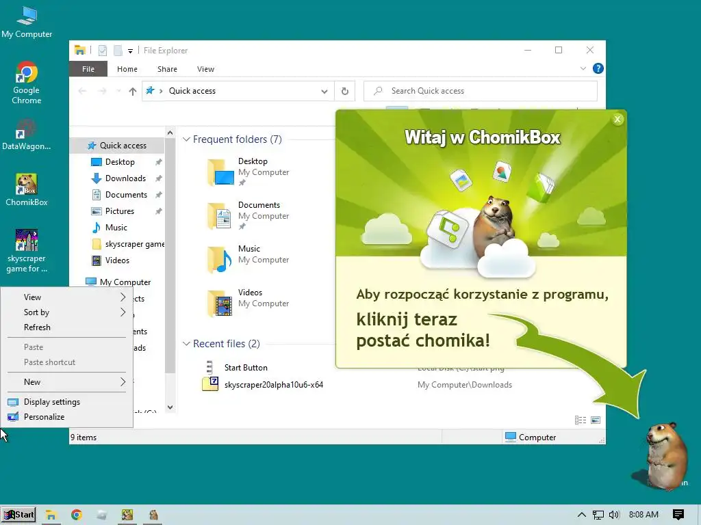Choose Refresh from the context menu
This screenshot has width=701, height=525.
(x=67, y=327)
